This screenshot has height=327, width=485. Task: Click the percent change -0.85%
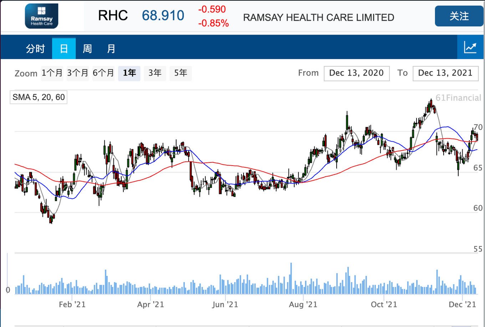point(214,23)
